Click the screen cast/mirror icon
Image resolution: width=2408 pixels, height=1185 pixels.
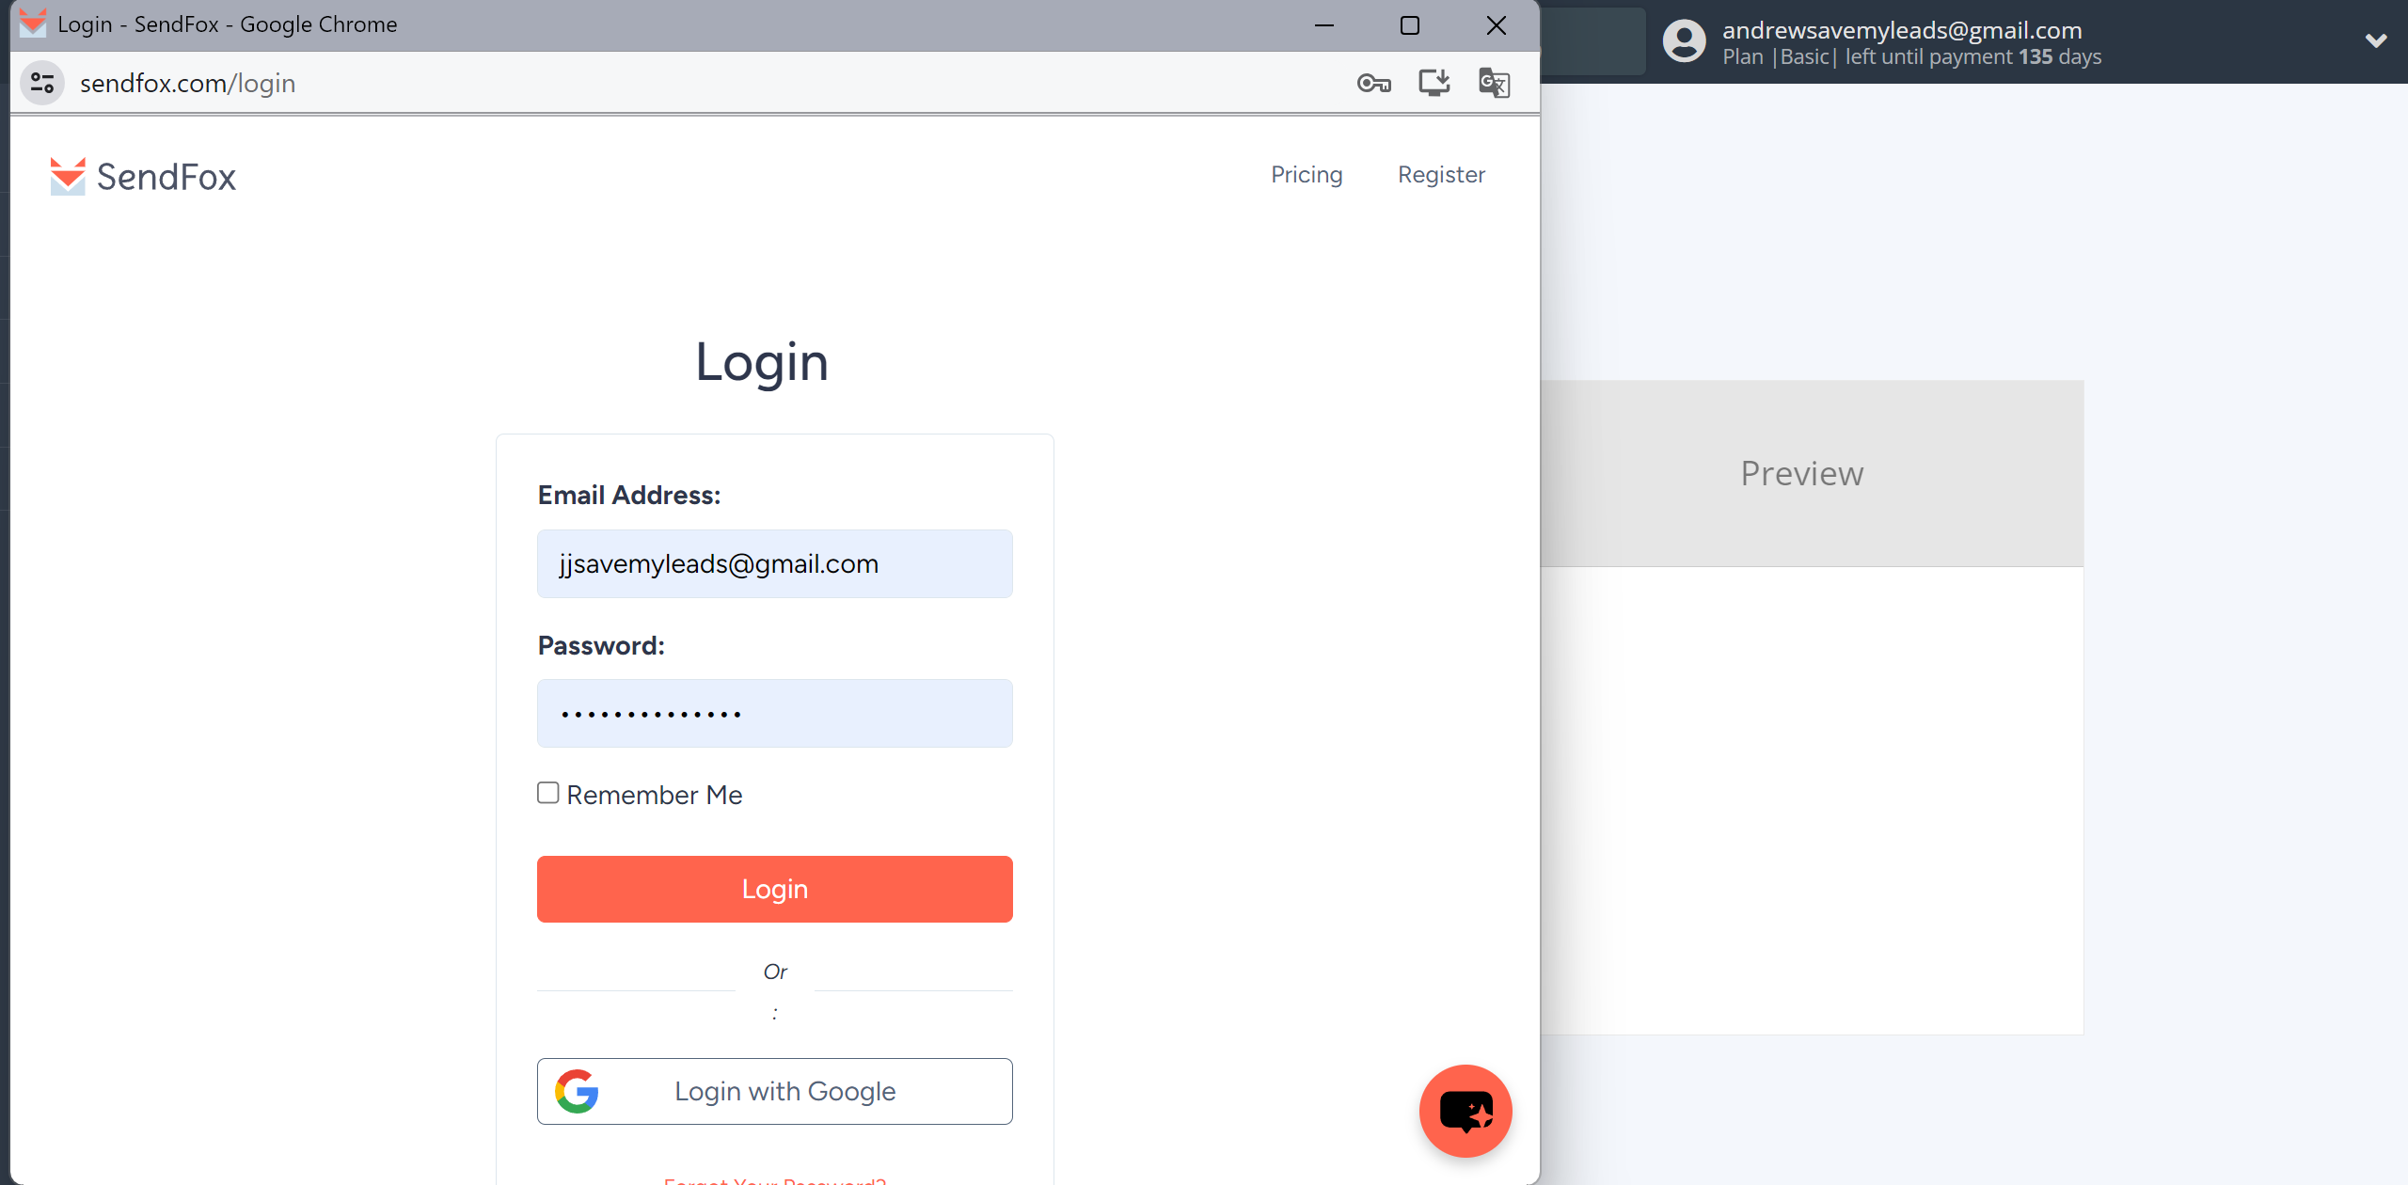point(1434,82)
